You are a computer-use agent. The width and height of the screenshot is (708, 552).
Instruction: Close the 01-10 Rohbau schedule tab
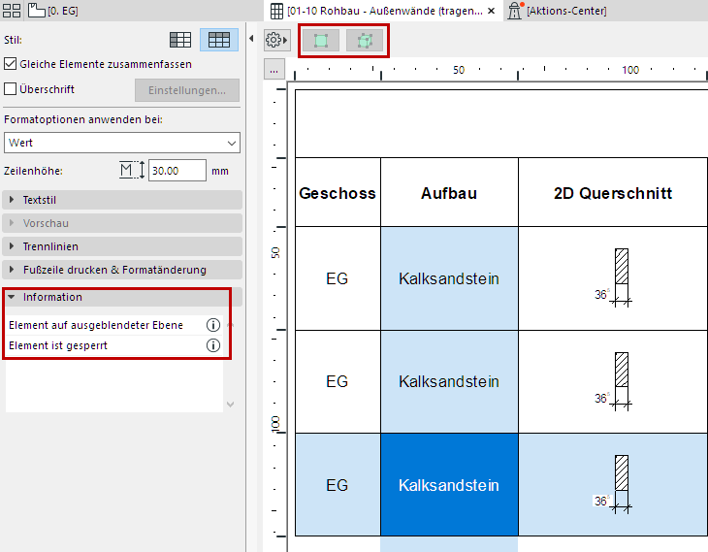coord(492,11)
